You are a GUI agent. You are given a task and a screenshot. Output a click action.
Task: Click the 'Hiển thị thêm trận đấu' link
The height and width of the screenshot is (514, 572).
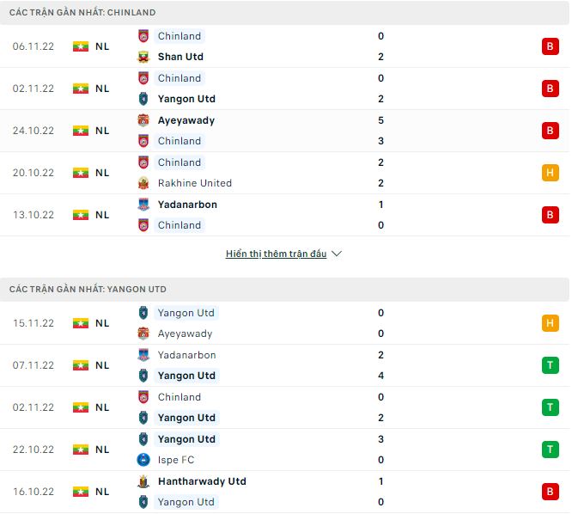pyautogui.click(x=276, y=254)
